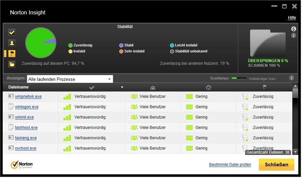
Task: Open winlogon.exe file details
Action: (27, 107)
